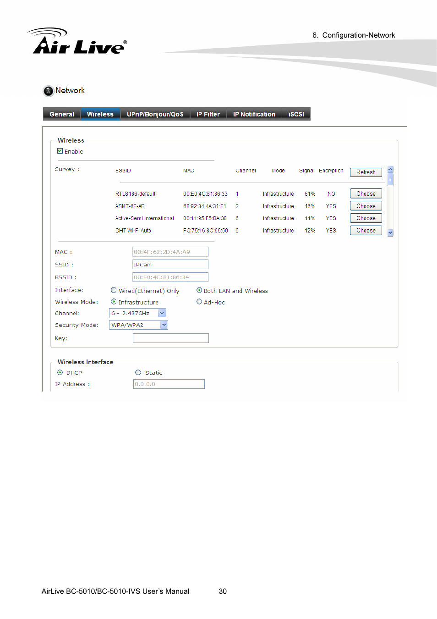Click the Channel column header
Screen dimensions: 437x619
[246, 171]
